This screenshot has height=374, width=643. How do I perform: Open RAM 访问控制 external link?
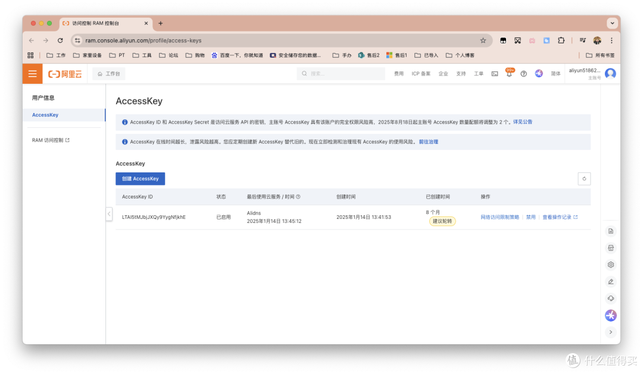coord(51,140)
